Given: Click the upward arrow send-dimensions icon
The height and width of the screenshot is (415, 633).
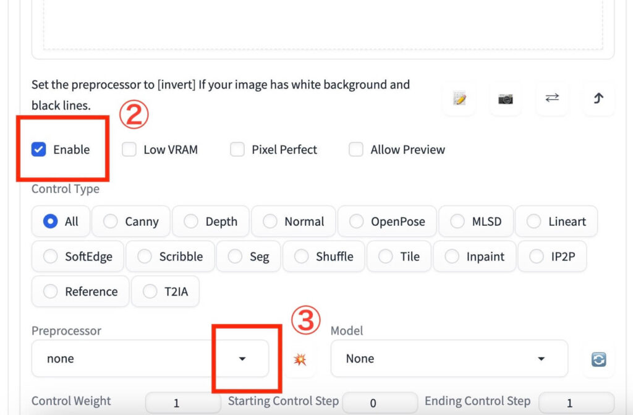Looking at the screenshot, I should [598, 98].
